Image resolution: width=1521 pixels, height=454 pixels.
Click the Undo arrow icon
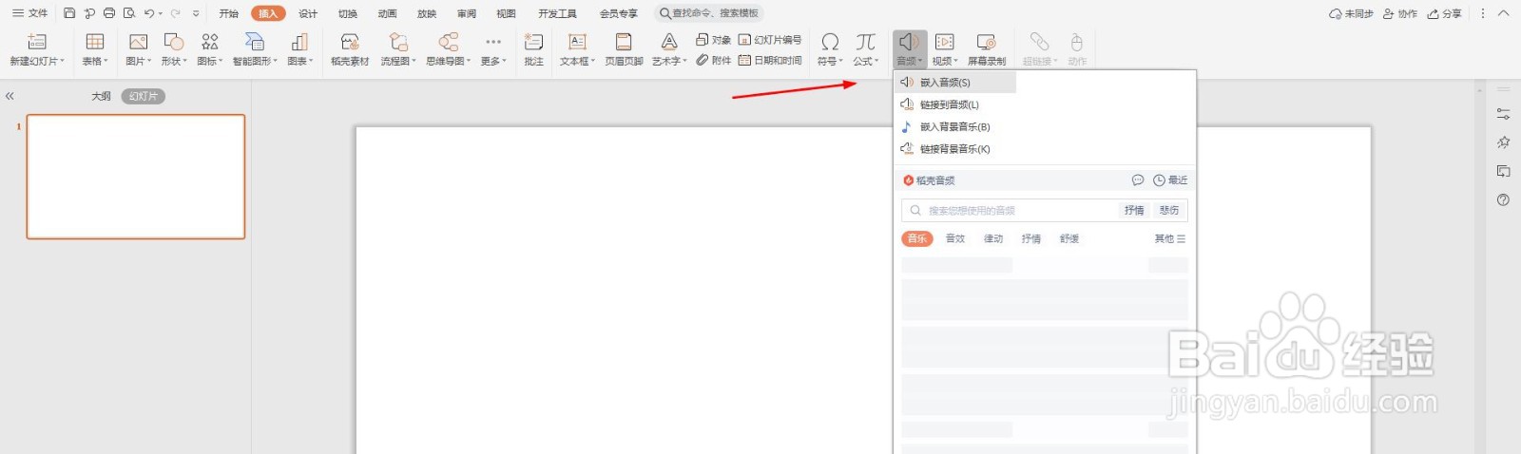click(149, 13)
